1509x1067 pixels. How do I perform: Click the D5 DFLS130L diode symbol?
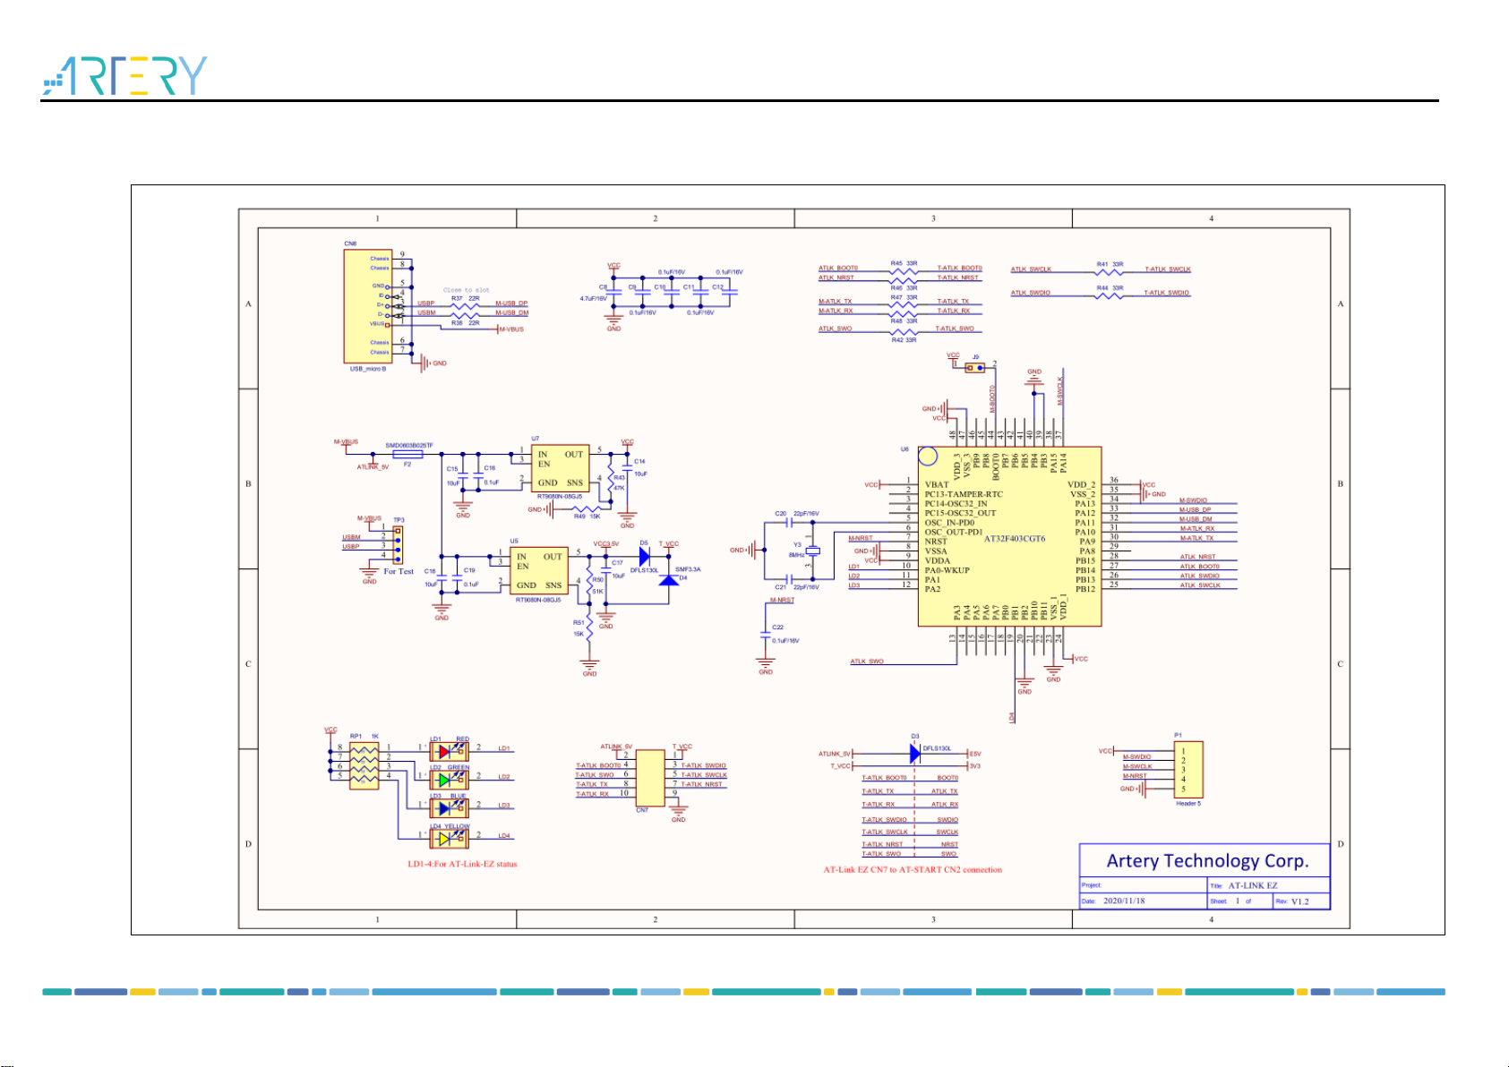pos(644,556)
